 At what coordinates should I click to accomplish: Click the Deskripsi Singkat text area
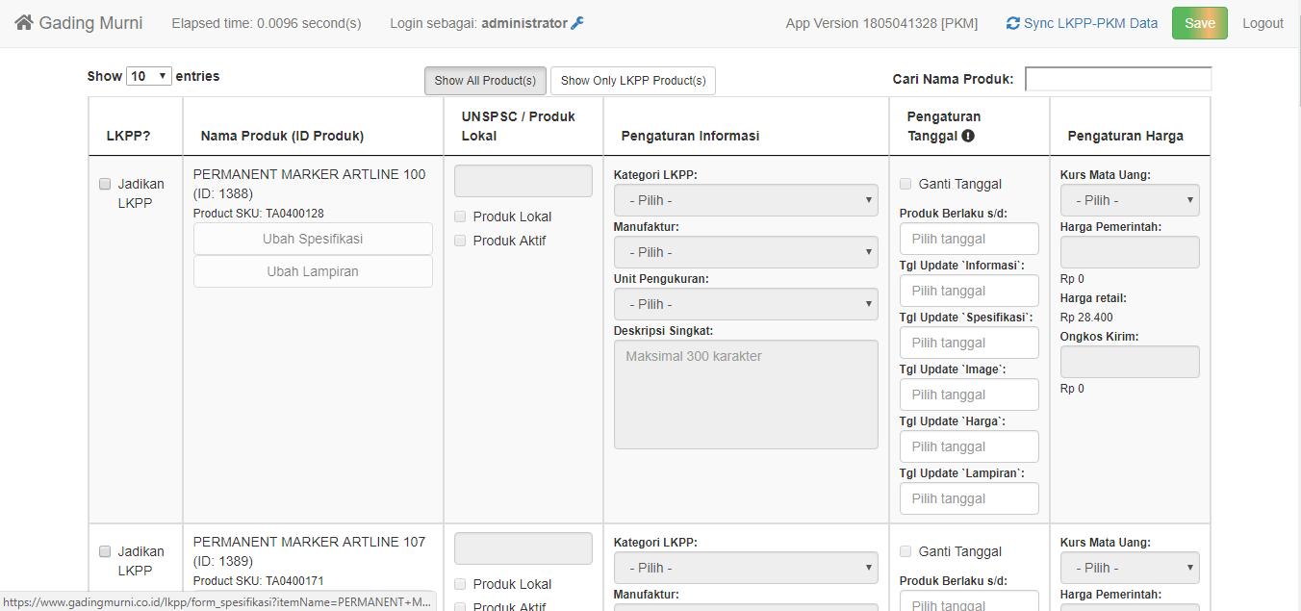click(746, 394)
